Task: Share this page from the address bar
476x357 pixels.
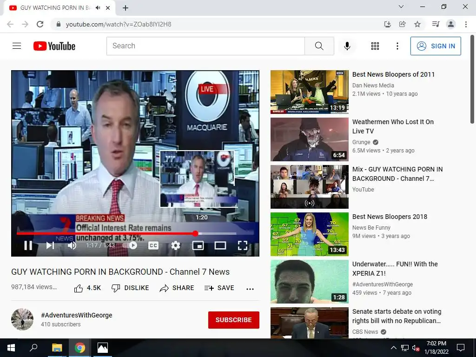Action: pos(402,24)
